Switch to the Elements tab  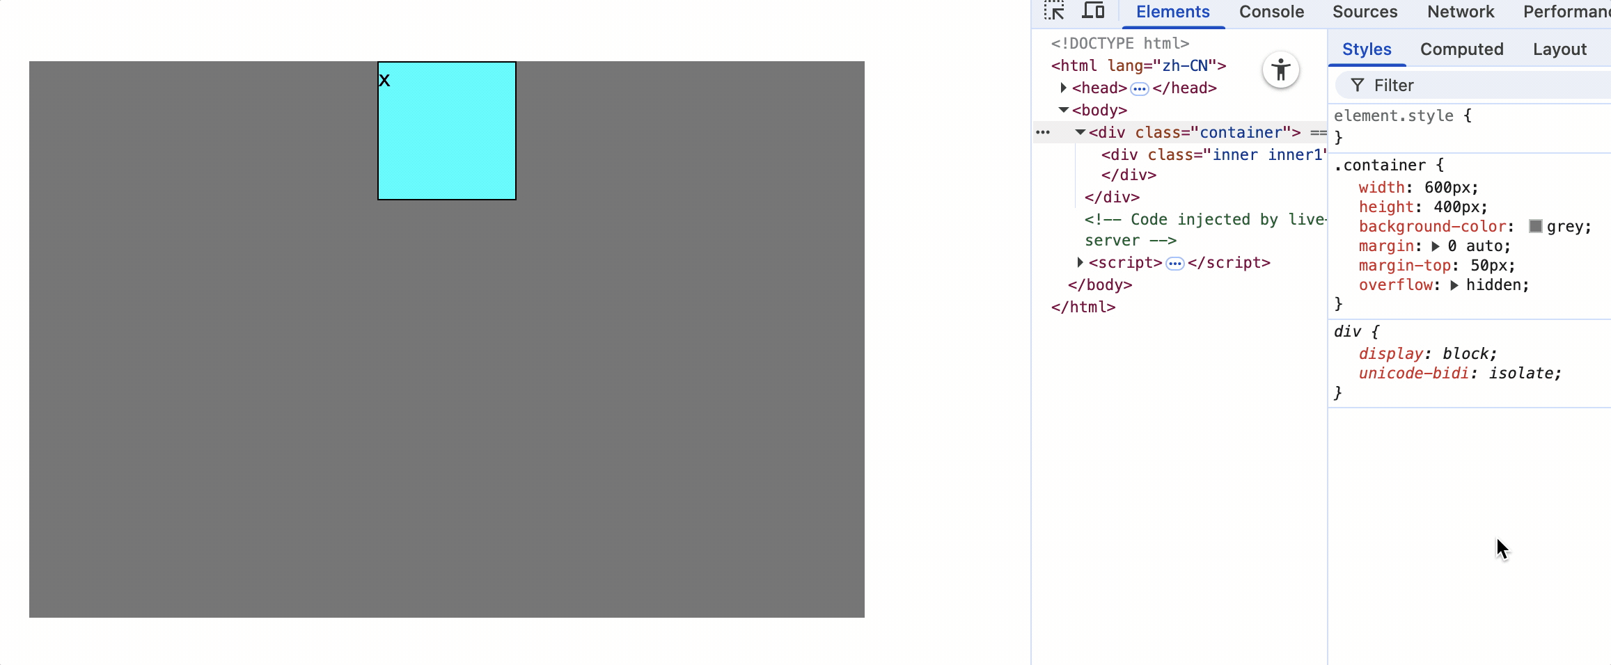click(x=1173, y=12)
